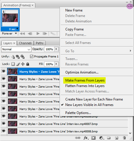This screenshot has width=134, height=141.
Task: Click the Unify layer style icon
Action: (23, 57)
